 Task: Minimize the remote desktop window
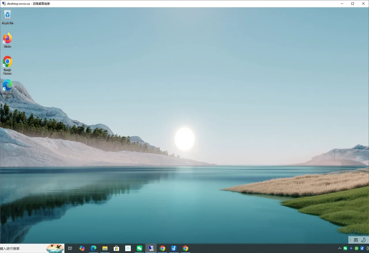pos(342,3)
